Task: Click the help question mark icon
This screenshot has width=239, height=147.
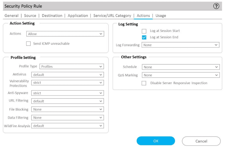Action: tap(216, 6)
